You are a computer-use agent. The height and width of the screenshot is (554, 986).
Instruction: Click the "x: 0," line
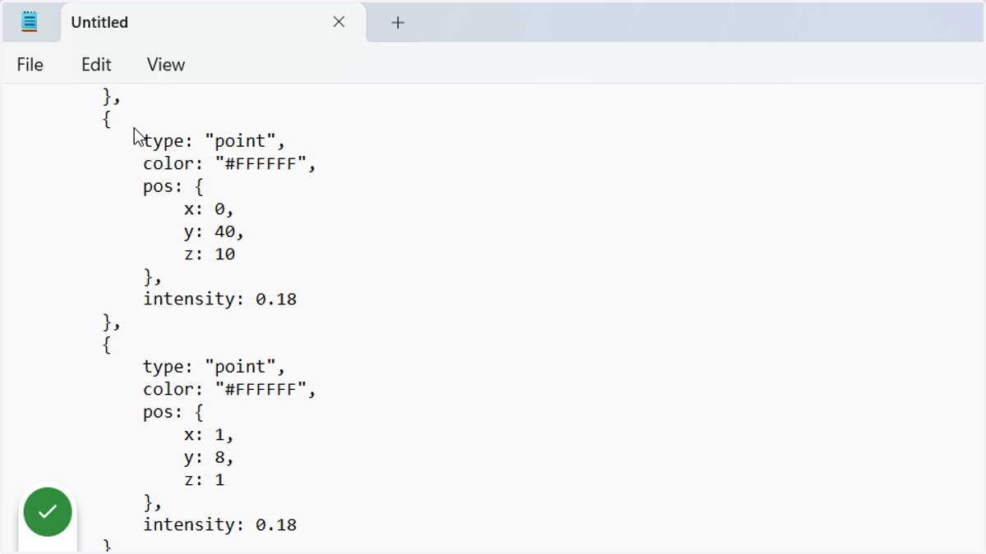tap(209, 209)
